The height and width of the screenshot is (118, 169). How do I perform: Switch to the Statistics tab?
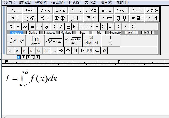[x=49, y=33]
